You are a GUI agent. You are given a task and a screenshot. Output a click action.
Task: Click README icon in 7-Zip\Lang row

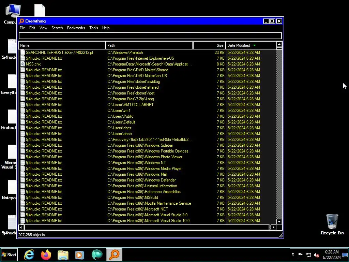22,99
